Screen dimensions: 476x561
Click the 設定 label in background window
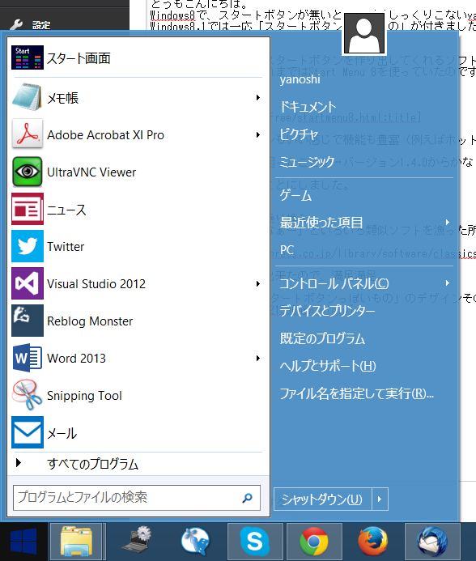(41, 25)
